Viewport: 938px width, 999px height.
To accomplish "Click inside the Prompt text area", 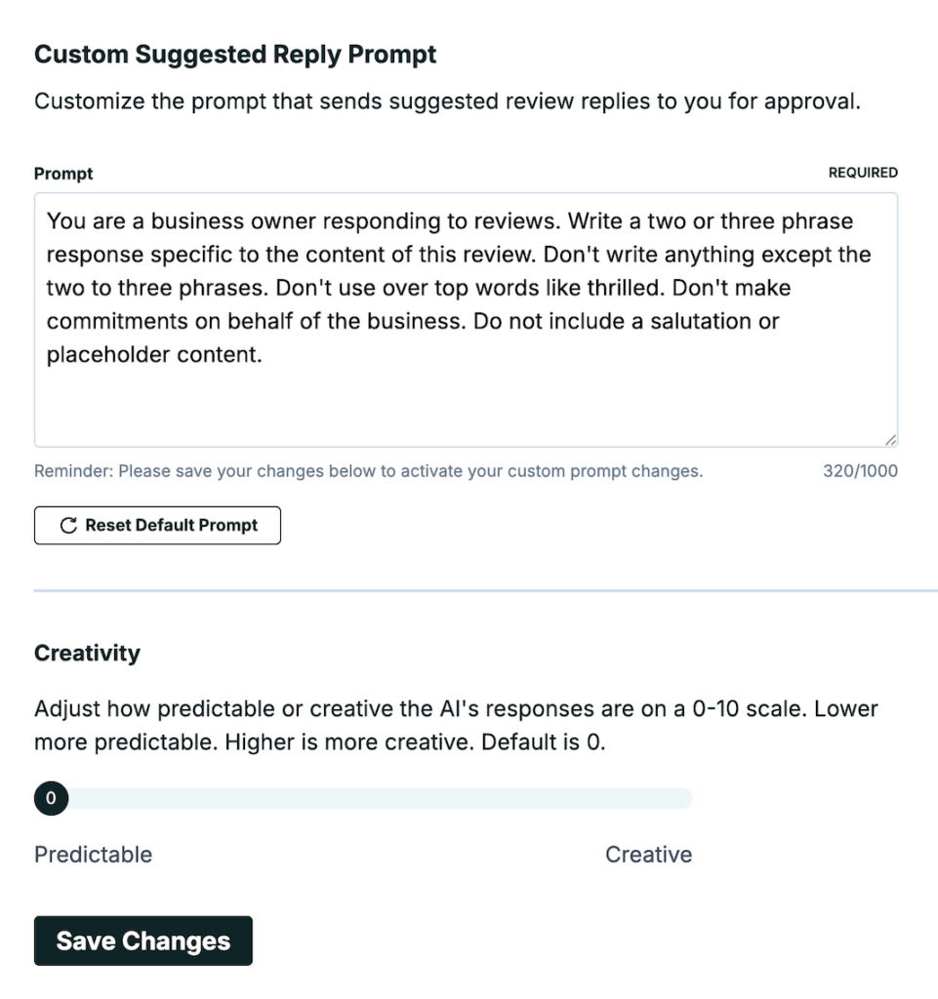I will pos(466,320).
